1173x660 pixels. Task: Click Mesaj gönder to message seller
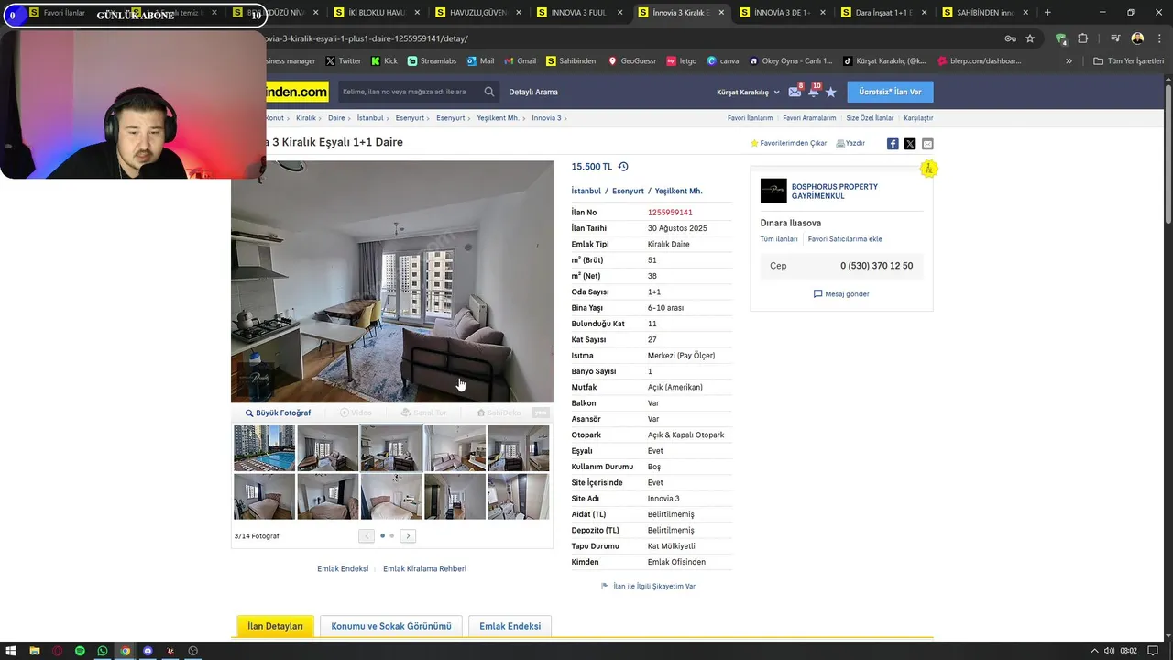(x=841, y=294)
